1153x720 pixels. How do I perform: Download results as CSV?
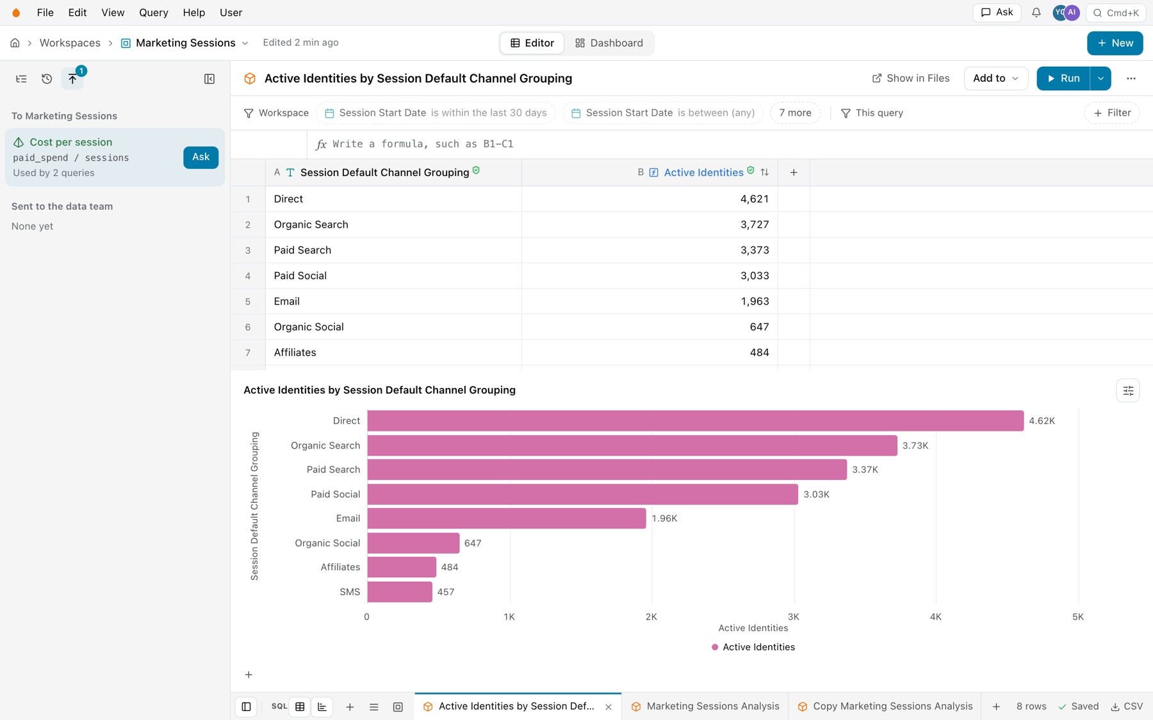click(1127, 707)
